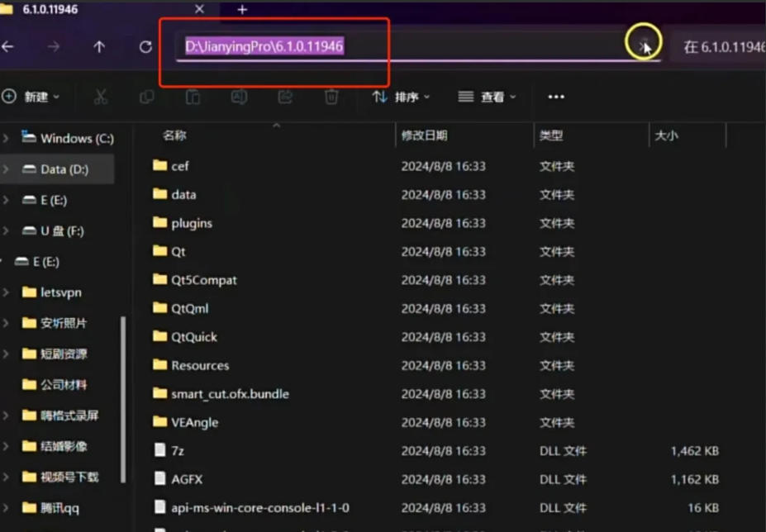766x532 pixels.
Task: Expand Windows (C:) in the sidebar
Action: click(x=6, y=139)
